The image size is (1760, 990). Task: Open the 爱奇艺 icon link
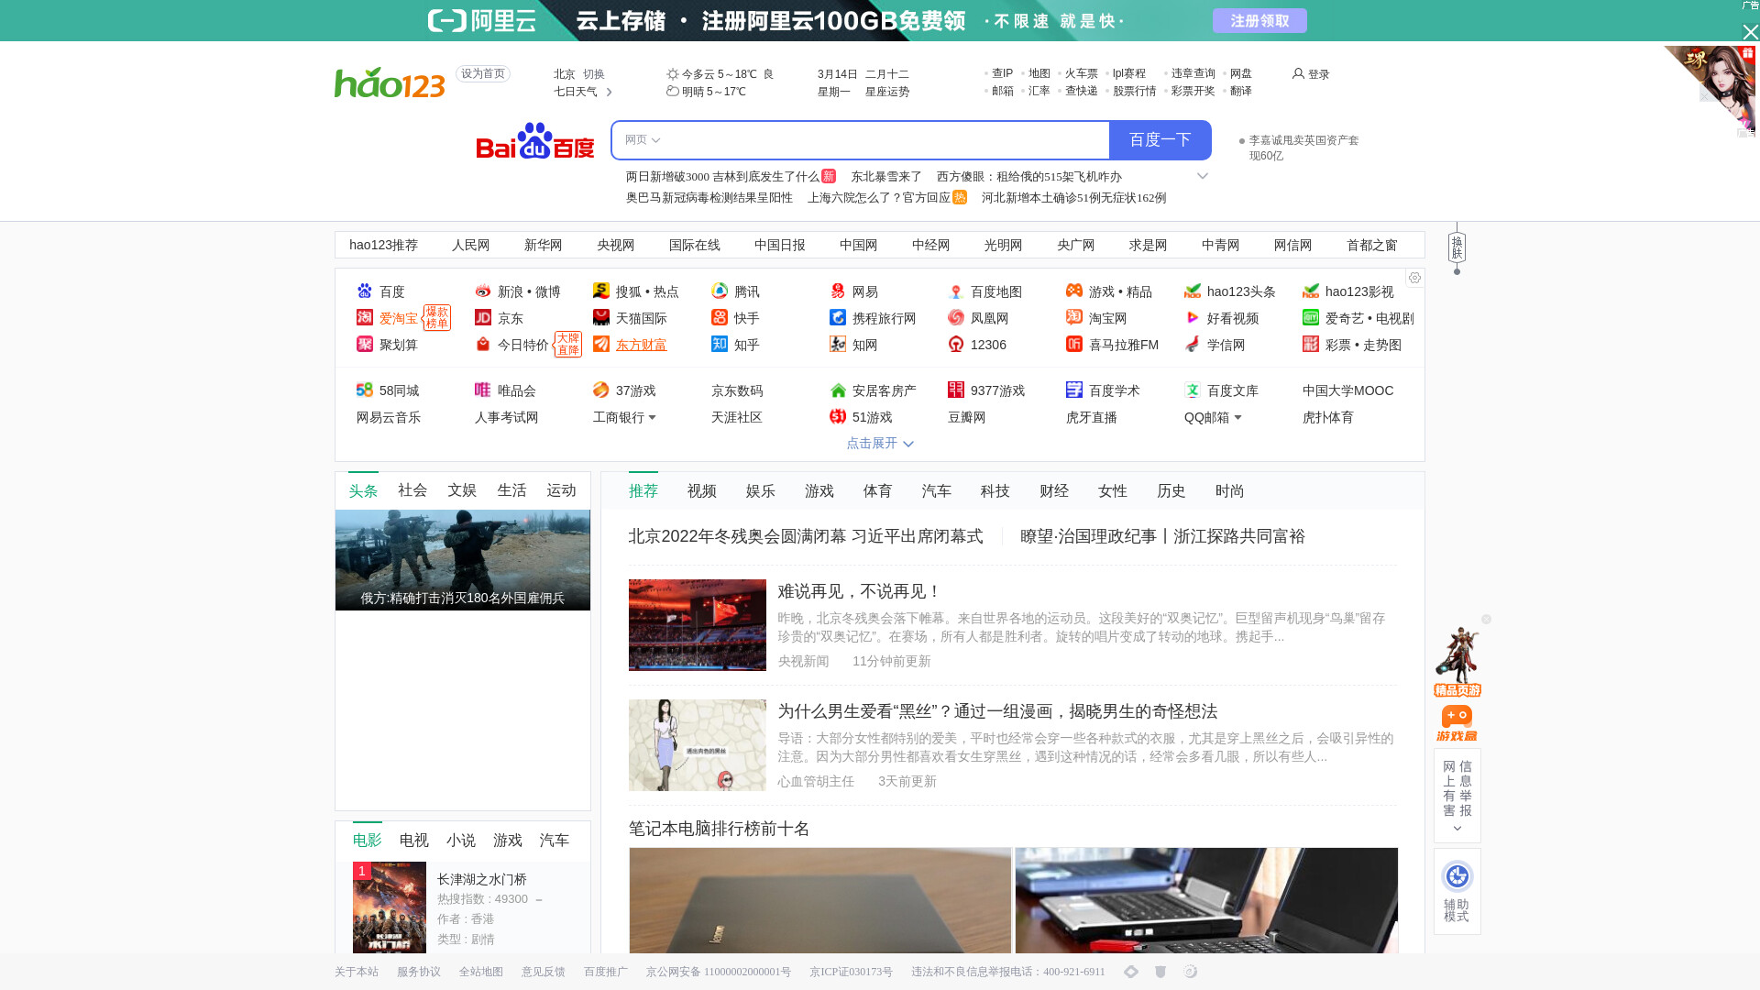(x=1311, y=317)
